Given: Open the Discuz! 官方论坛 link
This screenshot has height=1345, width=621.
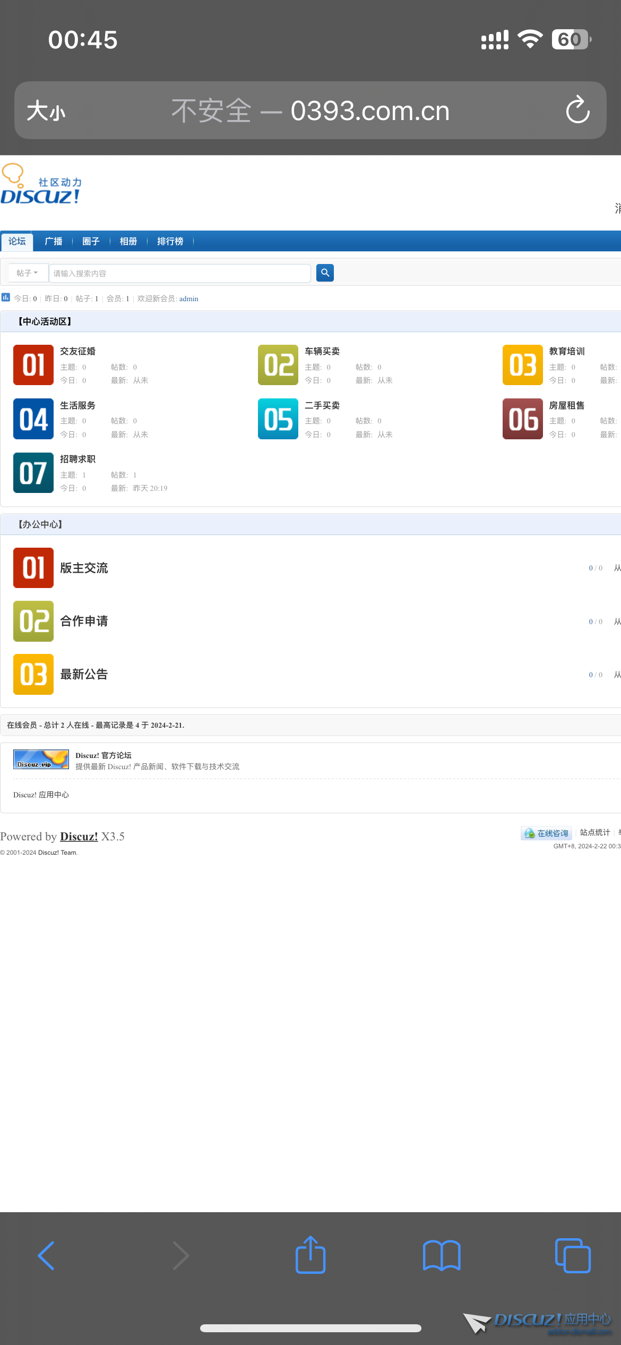Looking at the screenshot, I should pyautogui.click(x=103, y=755).
